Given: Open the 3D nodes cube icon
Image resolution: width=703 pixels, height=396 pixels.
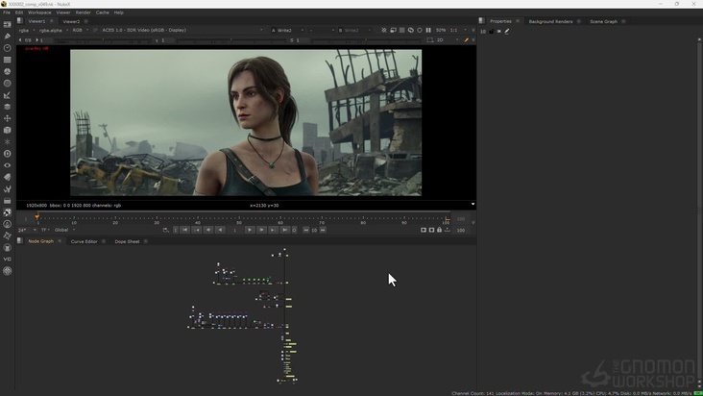Looking at the screenshot, I should pyautogui.click(x=8, y=130).
